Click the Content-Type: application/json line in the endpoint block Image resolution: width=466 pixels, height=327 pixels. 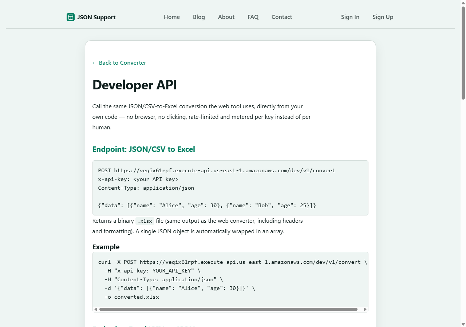[146, 188]
